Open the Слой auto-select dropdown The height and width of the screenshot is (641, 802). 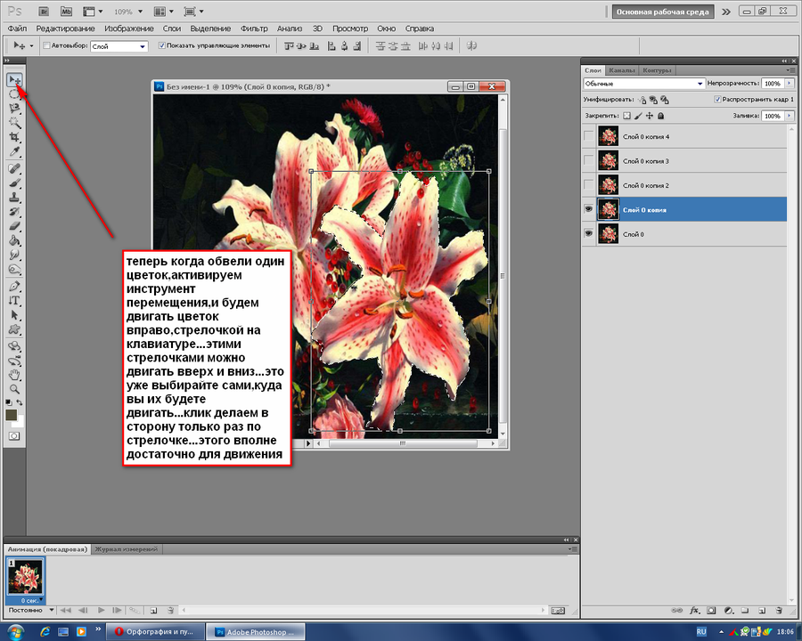119,46
